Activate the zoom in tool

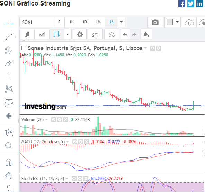pos(8,145)
